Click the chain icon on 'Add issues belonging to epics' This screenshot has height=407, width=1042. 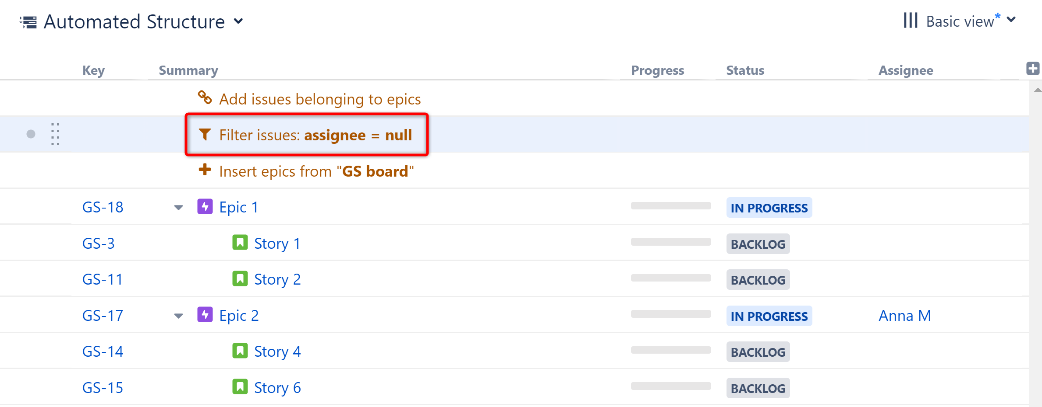point(205,98)
